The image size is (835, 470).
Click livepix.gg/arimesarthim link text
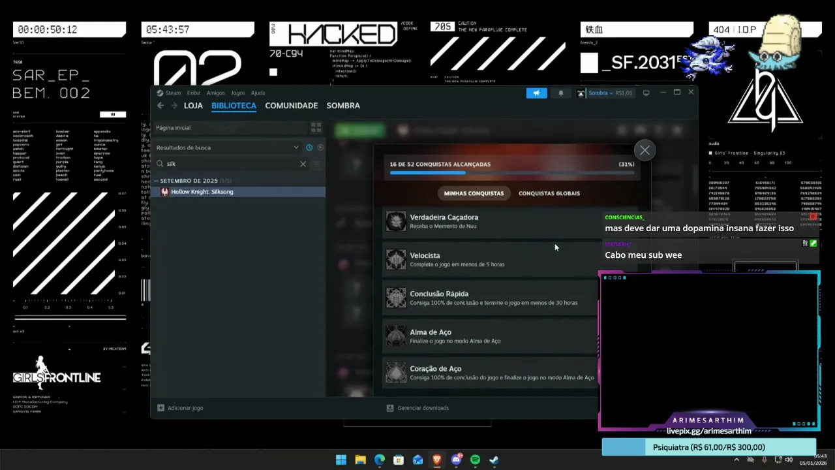708,431
